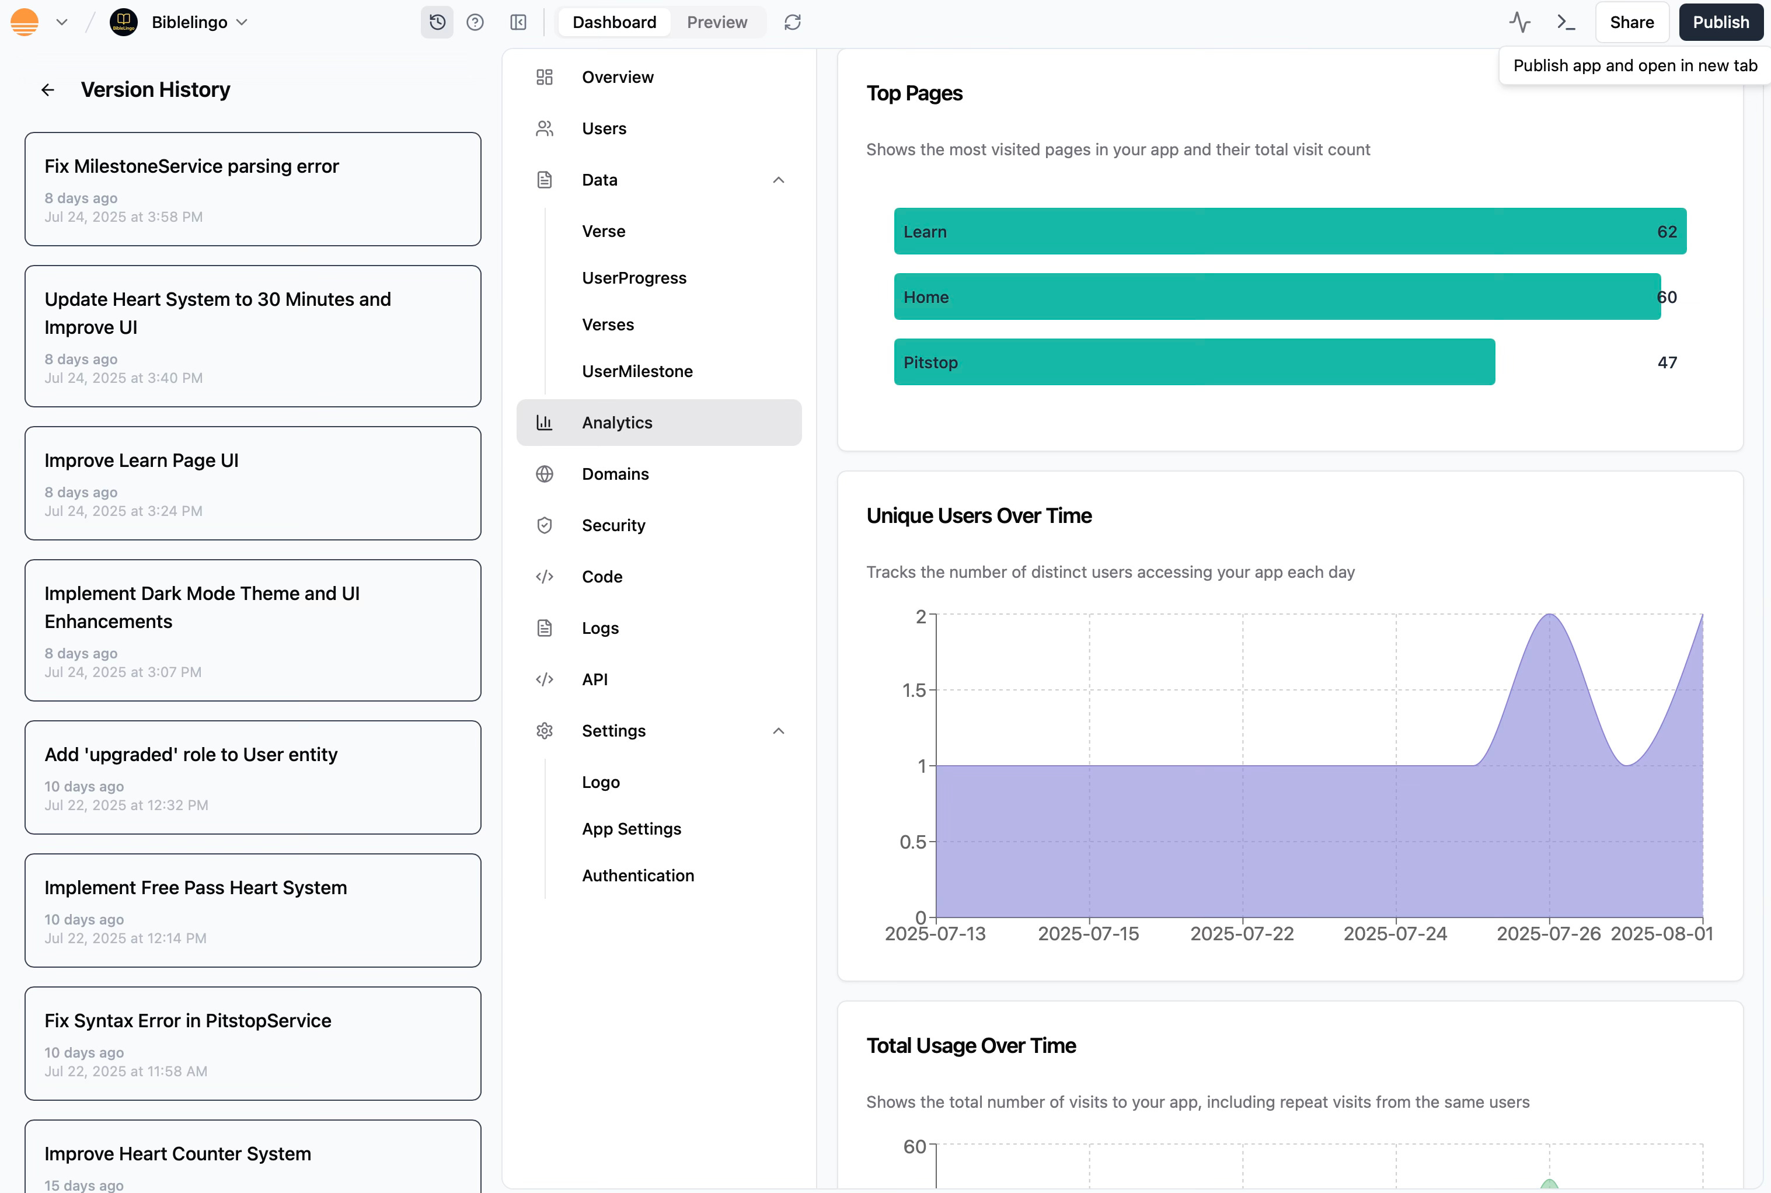
Task: Click the Biblelingo app logo icon
Action: 123,22
